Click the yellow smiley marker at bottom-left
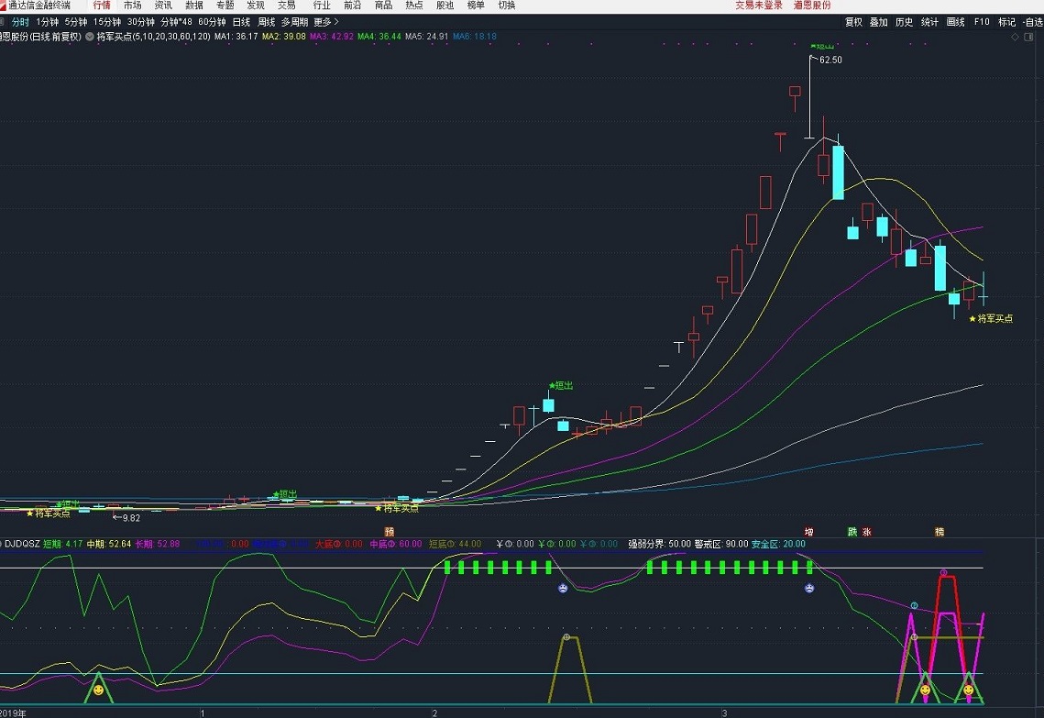 point(99,688)
